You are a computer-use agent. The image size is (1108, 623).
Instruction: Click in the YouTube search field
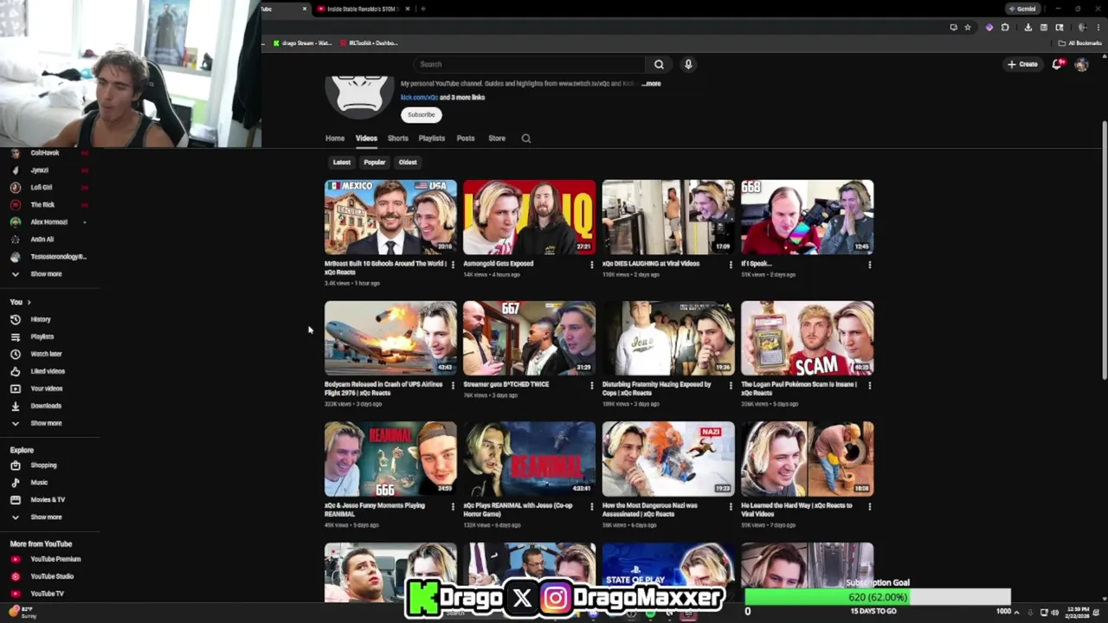(528, 64)
